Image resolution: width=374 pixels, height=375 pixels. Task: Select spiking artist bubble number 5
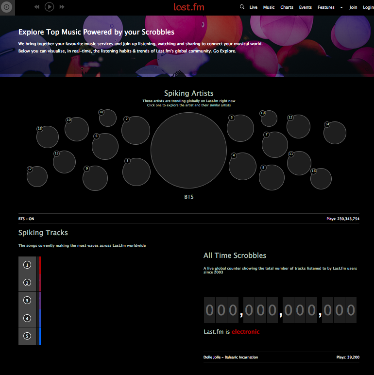[240, 128]
